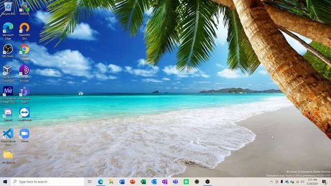Image resolution: width=331 pixels, height=186 pixels.
Task: Open Outlook from the taskbar
Action: click(154, 181)
